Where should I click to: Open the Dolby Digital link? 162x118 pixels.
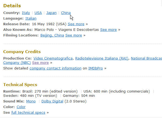pyautogui.click(x=52, y=101)
